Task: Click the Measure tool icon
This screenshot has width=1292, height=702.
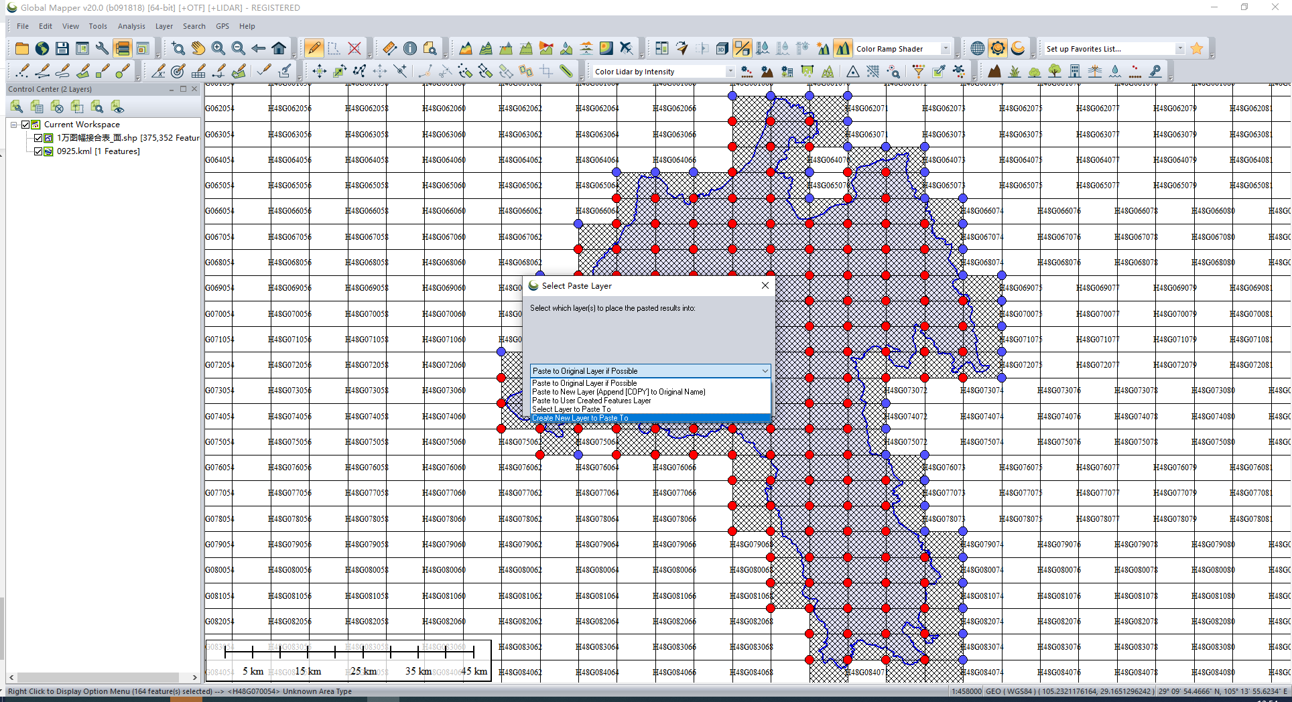Action: (389, 48)
